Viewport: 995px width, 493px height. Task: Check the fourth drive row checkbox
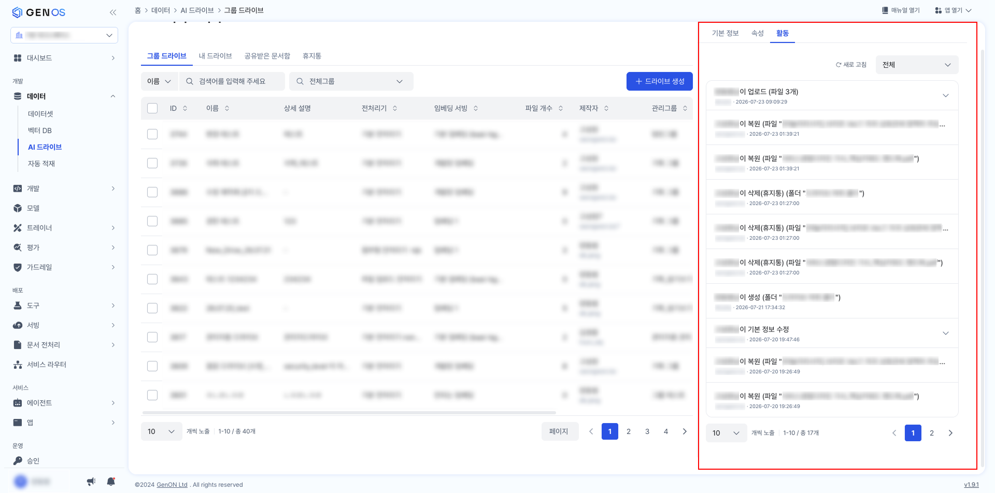point(152,221)
